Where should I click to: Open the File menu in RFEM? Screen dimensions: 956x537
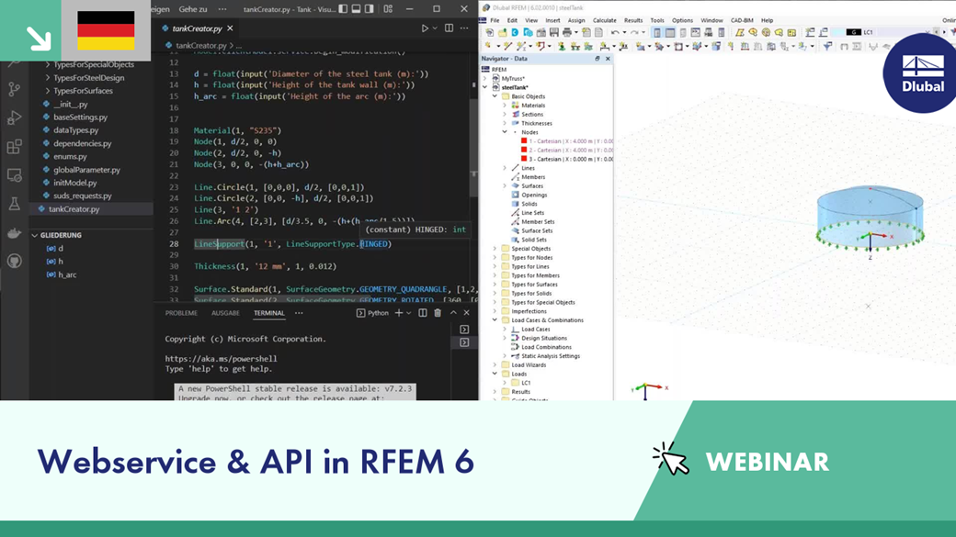[495, 20]
